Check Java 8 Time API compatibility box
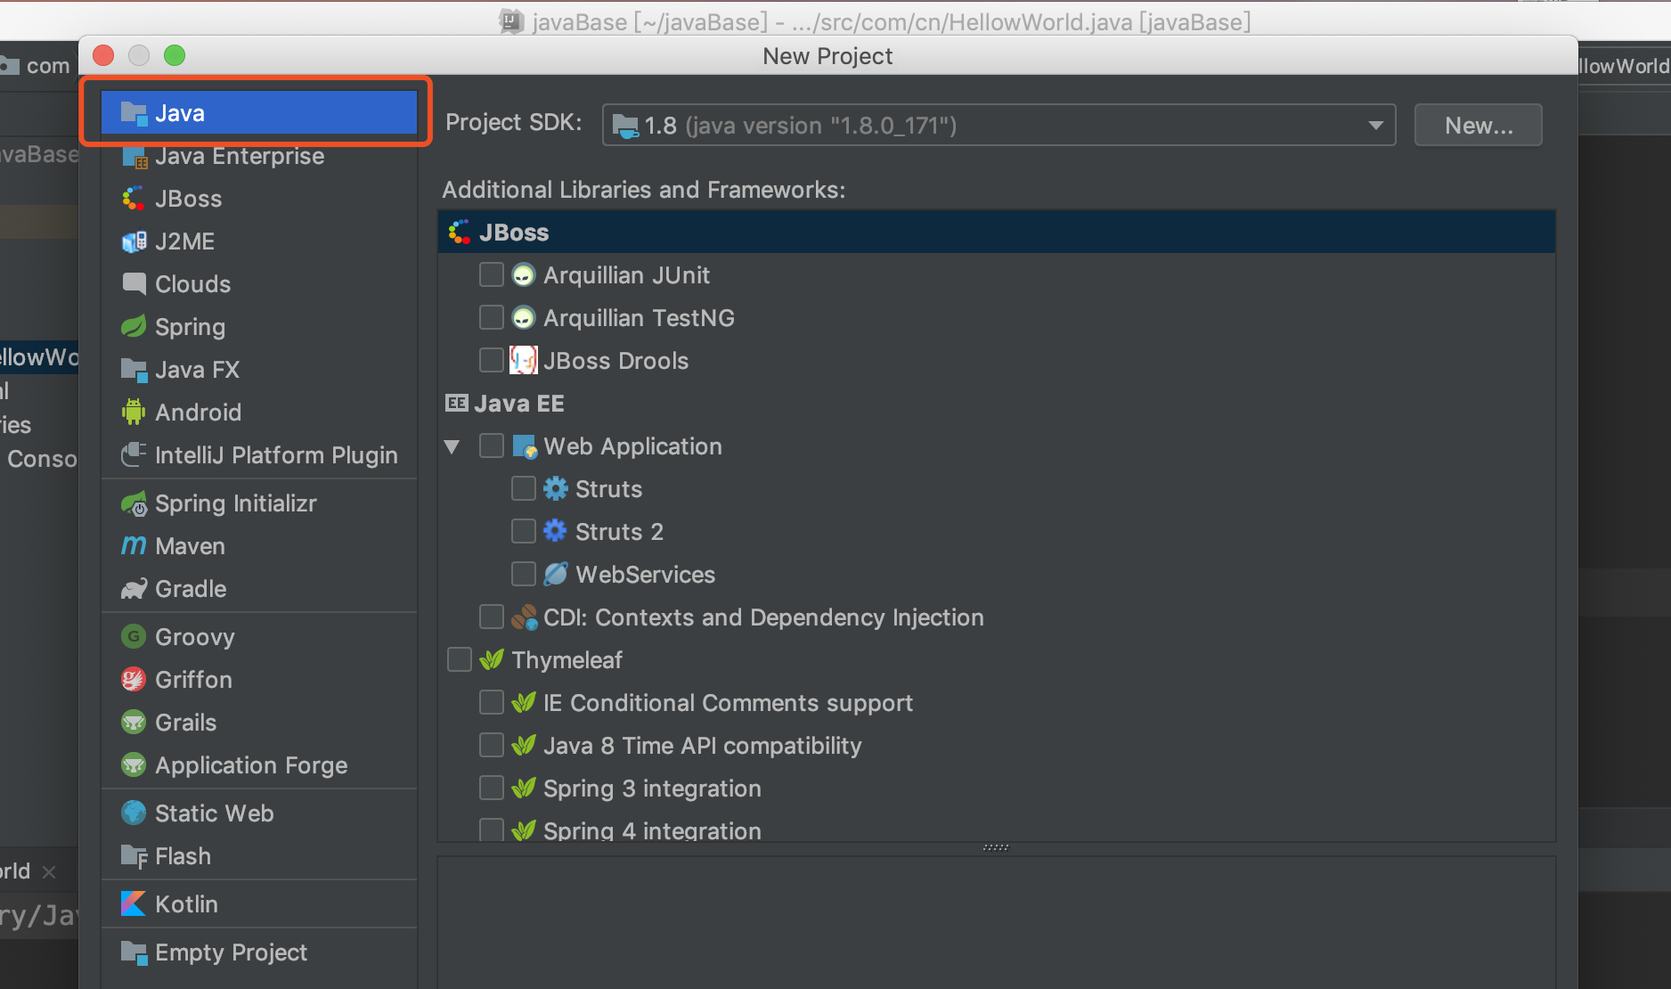This screenshot has width=1671, height=989. 492,746
